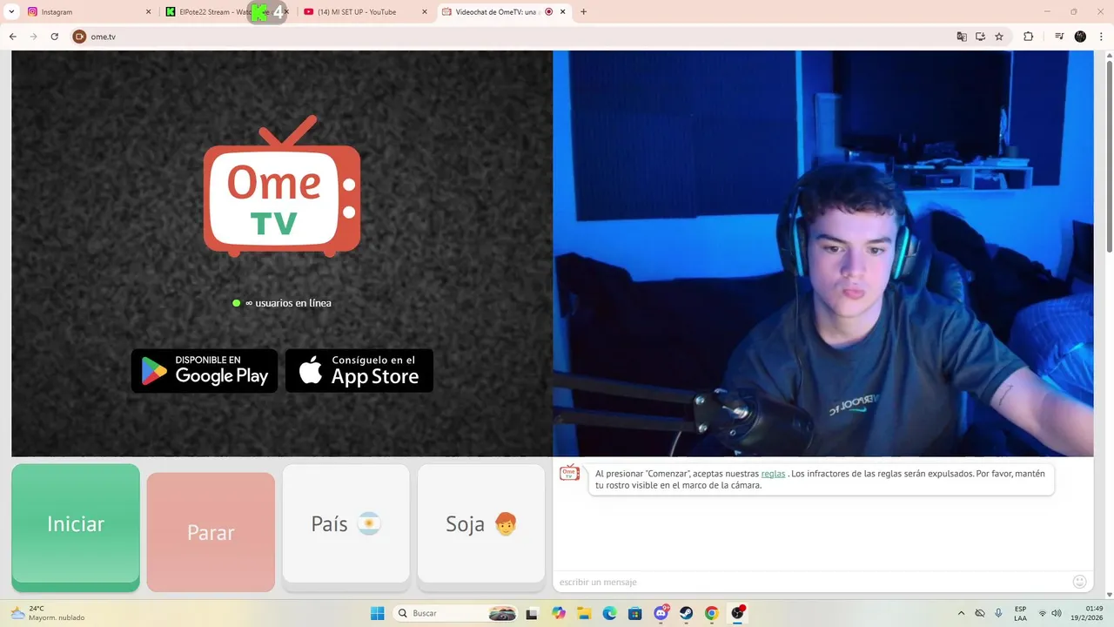
Task: Open the Chrome three-dot menu
Action: coord(1101,37)
